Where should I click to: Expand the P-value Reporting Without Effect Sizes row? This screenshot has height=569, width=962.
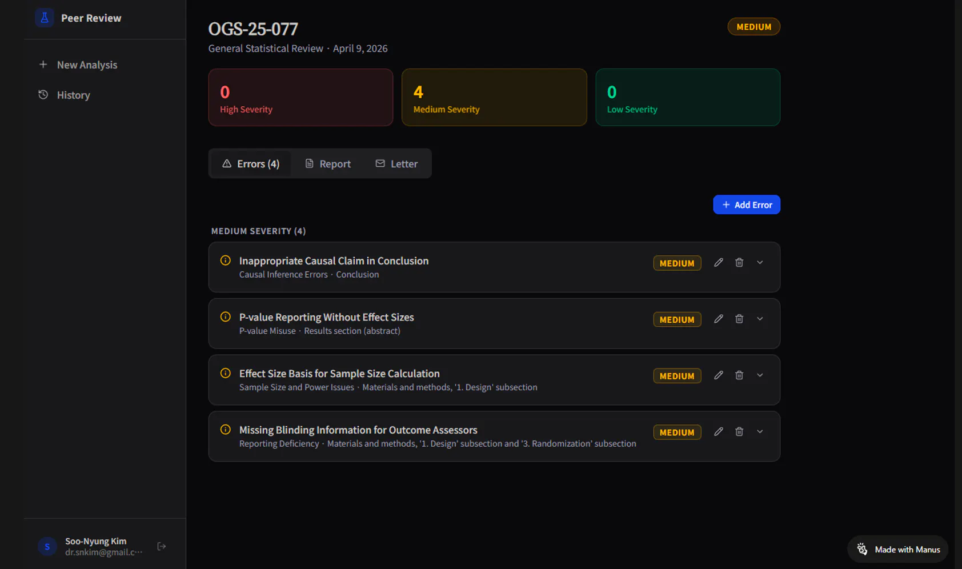tap(760, 319)
